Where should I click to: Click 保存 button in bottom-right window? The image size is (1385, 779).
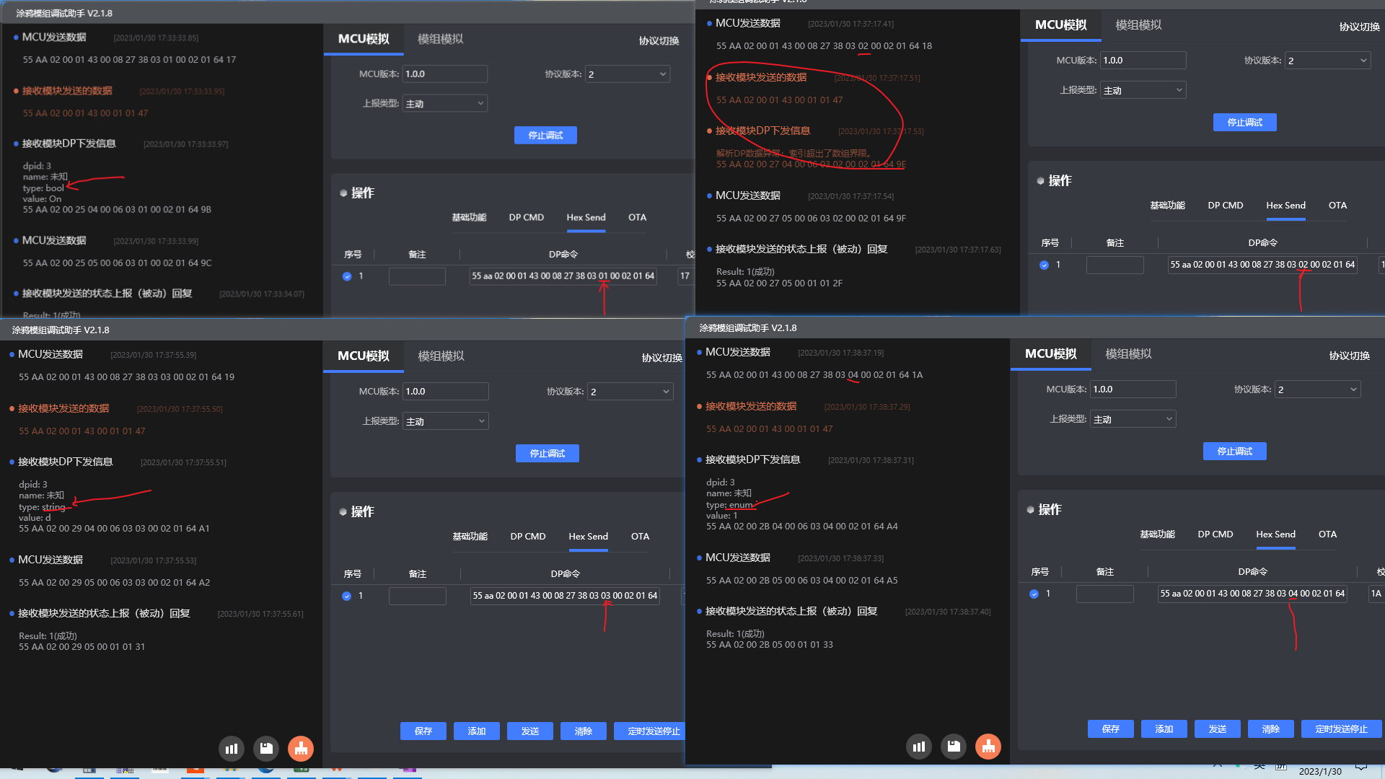[x=1111, y=729]
